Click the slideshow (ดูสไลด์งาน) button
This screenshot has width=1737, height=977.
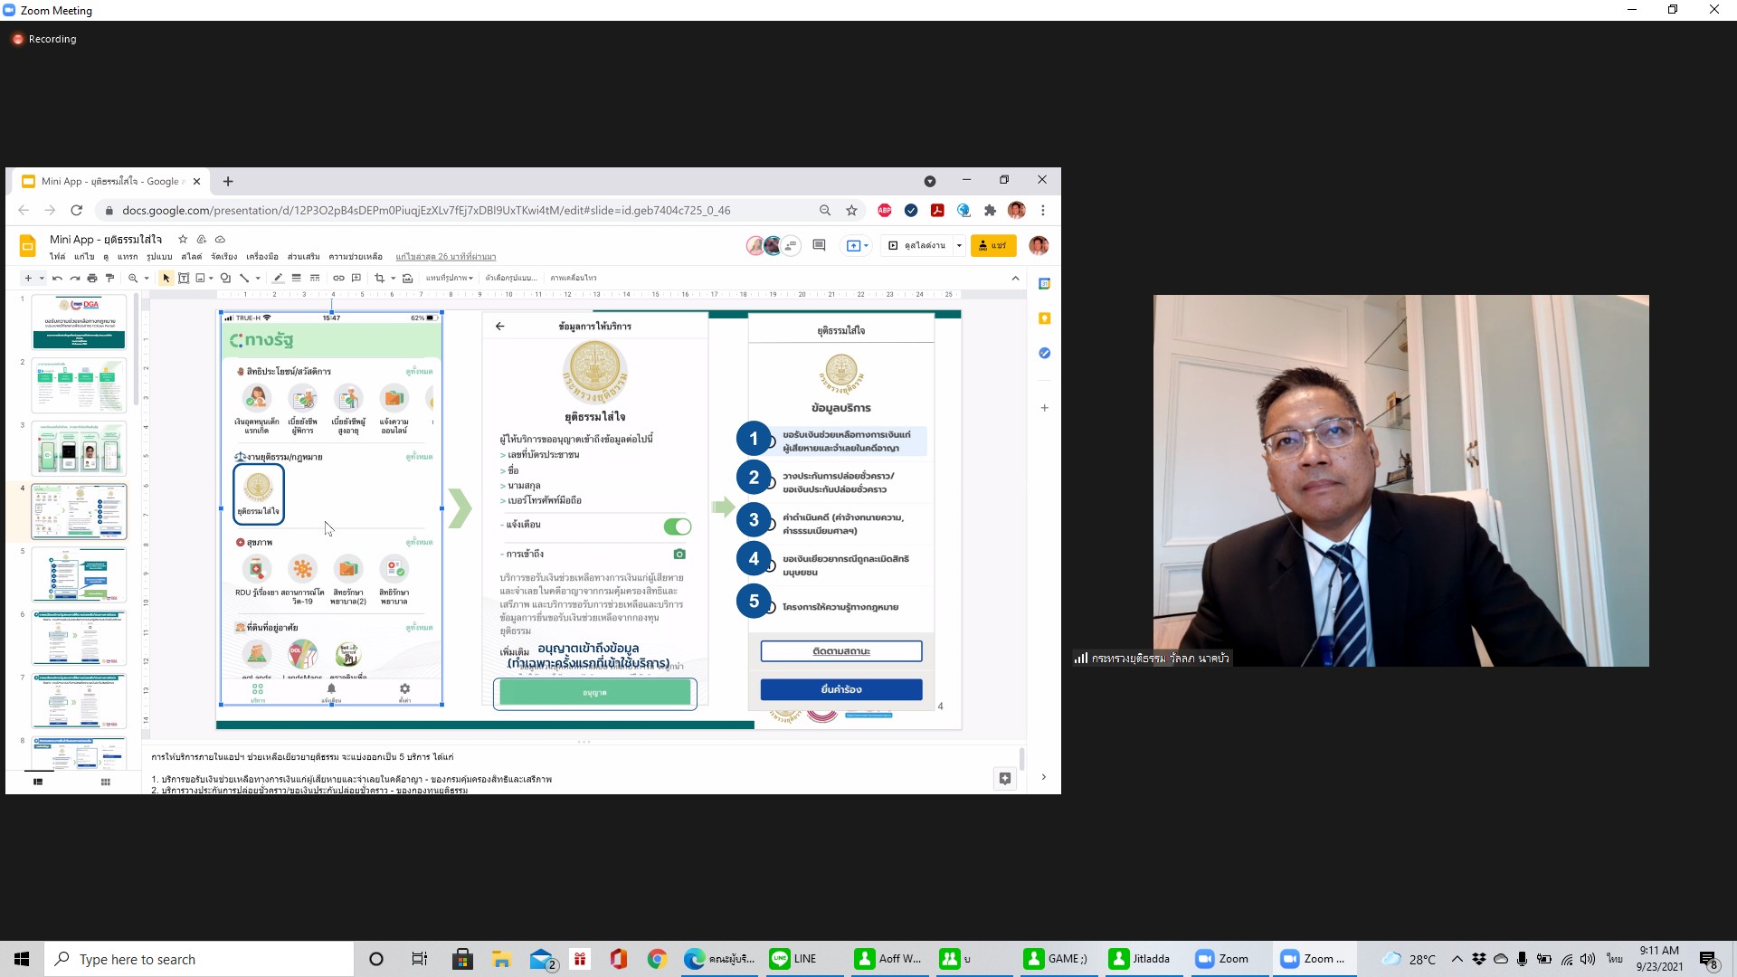pyautogui.click(x=916, y=245)
